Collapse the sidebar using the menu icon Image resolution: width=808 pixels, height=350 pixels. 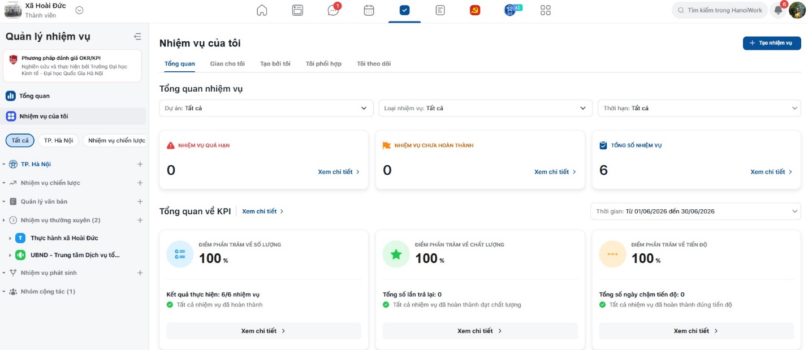(x=137, y=37)
